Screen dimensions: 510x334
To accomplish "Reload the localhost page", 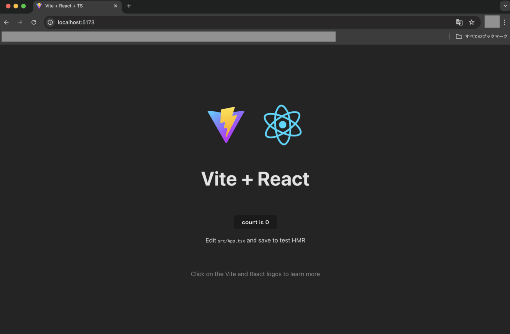I will (34, 22).
